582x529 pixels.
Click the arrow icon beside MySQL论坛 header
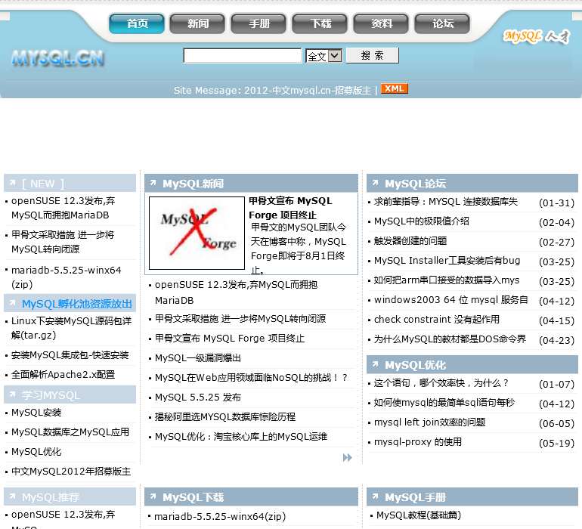coord(375,183)
